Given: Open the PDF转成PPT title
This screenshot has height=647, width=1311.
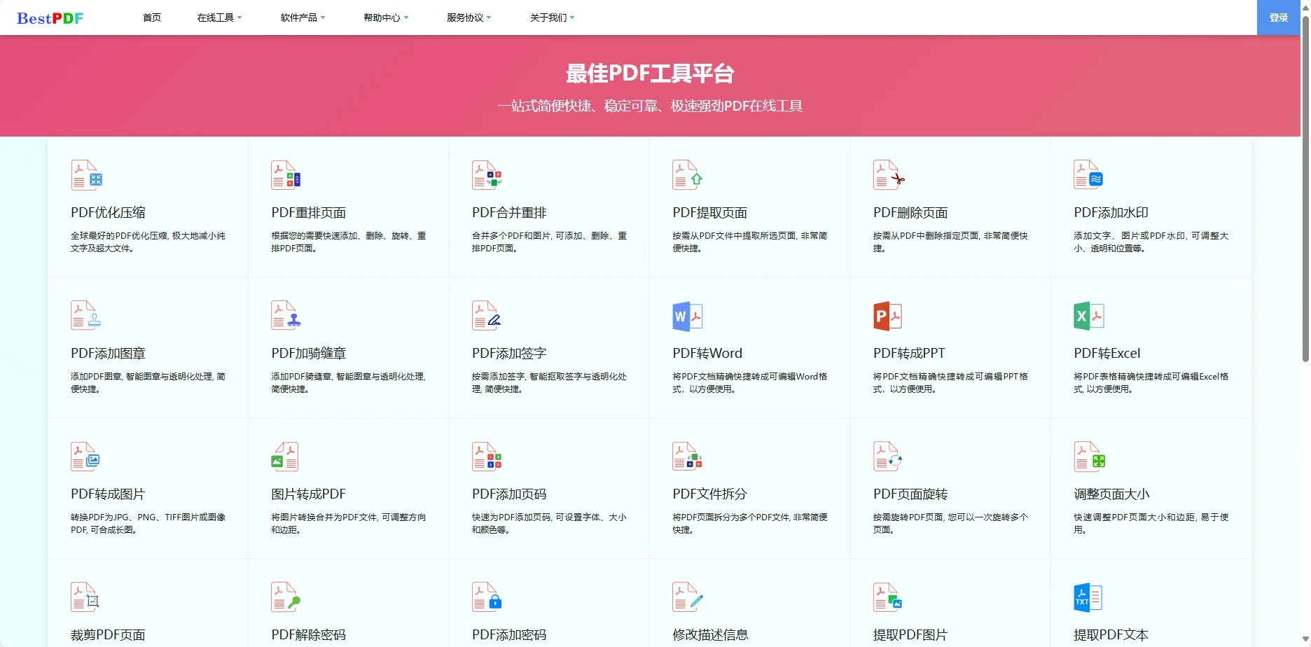Looking at the screenshot, I should [x=909, y=354].
